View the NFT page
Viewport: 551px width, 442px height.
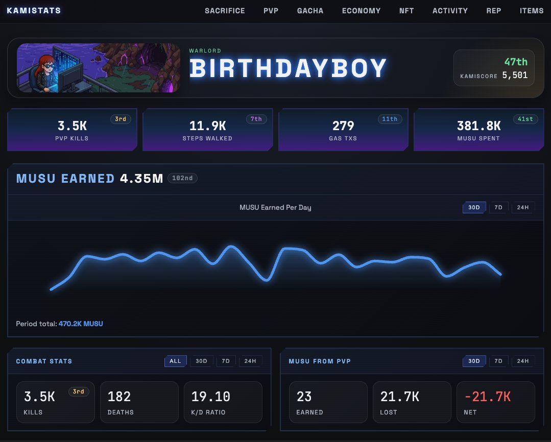point(406,10)
